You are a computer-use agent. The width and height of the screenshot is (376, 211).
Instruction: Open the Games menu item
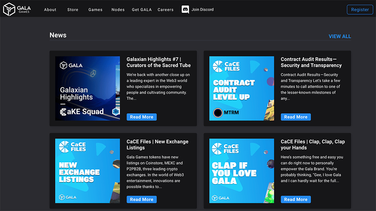coord(96,10)
